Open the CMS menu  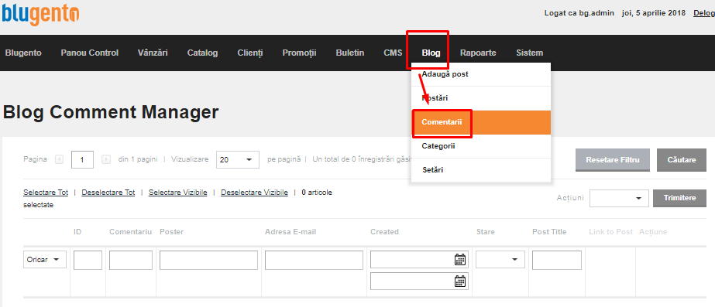(393, 53)
